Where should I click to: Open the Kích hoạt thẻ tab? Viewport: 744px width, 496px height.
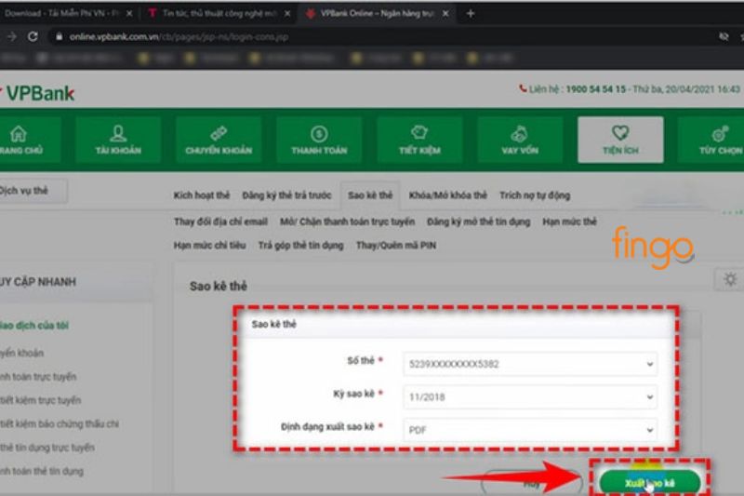pos(201,195)
